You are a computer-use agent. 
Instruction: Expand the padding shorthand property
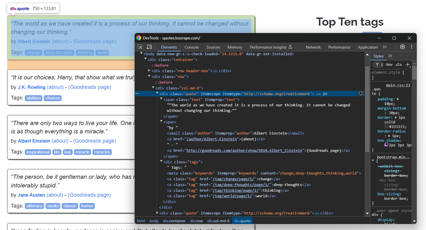(398, 99)
